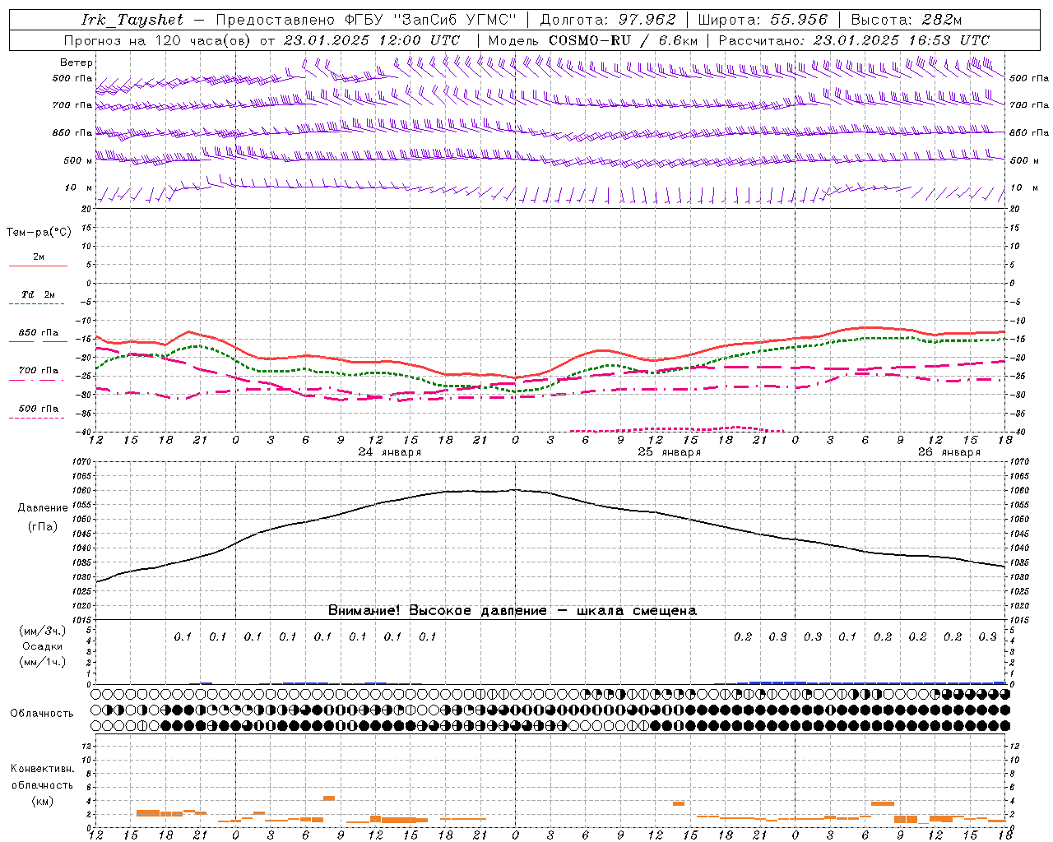Click the date label "26 января"

(x=949, y=452)
